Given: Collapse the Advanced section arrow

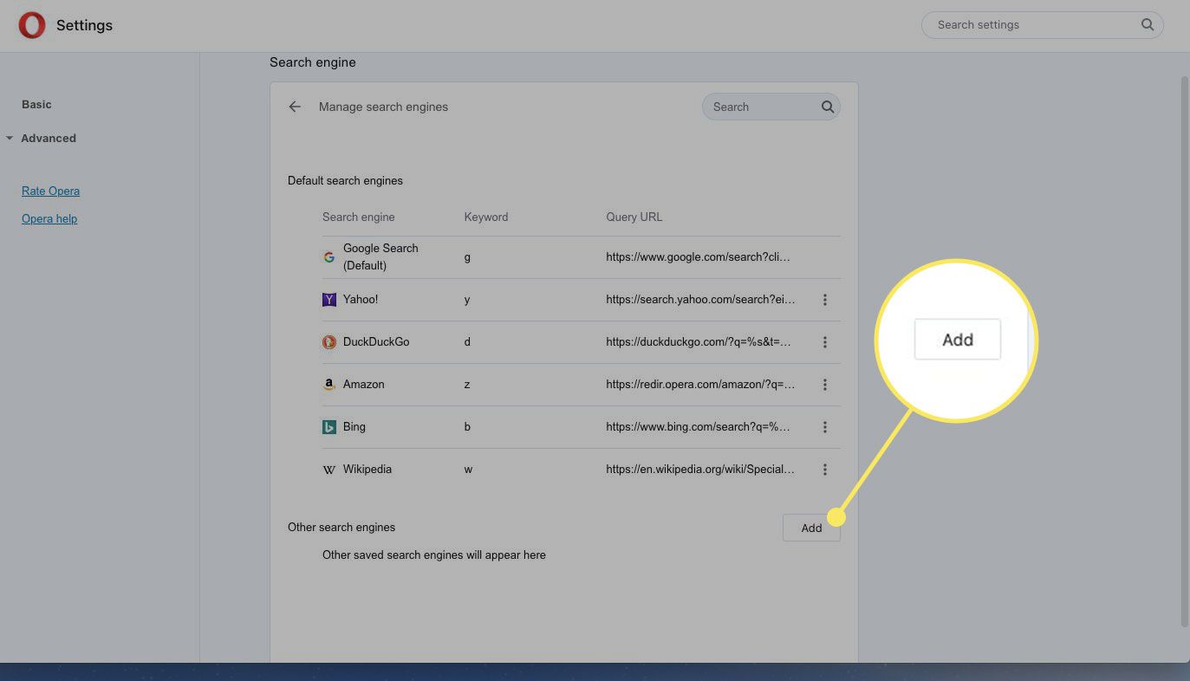Looking at the screenshot, I should (x=10, y=138).
